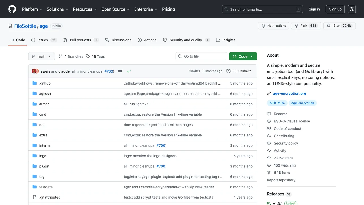Expand the Resources menu
The image size is (364, 205).
tap(85, 9)
